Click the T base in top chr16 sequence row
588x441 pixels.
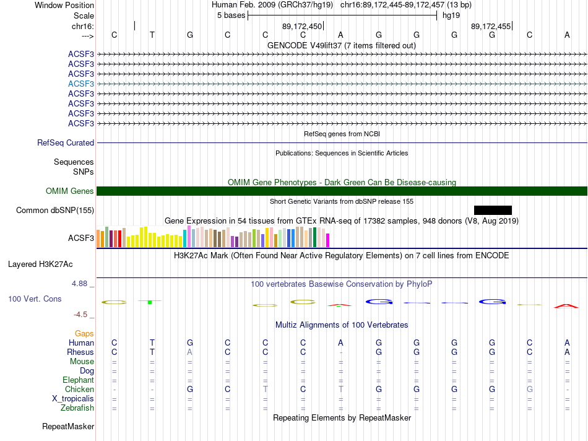click(152, 35)
